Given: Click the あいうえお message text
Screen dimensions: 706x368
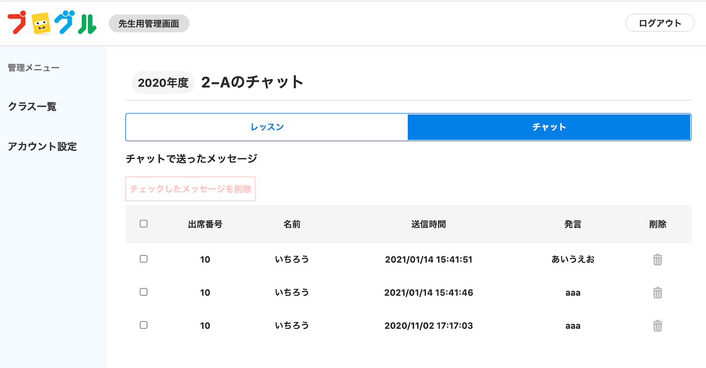Looking at the screenshot, I should (x=573, y=259).
